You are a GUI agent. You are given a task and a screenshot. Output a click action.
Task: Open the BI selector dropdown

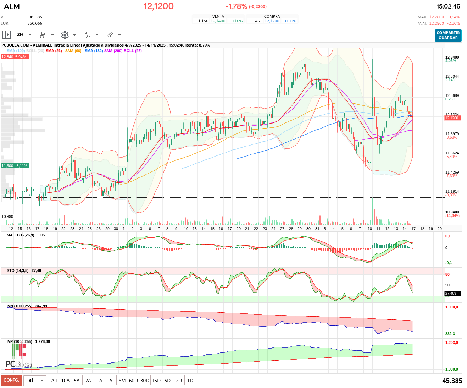(41, 380)
